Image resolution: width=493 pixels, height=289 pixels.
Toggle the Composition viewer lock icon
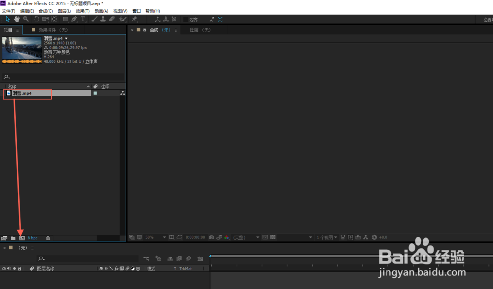click(145, 30)
